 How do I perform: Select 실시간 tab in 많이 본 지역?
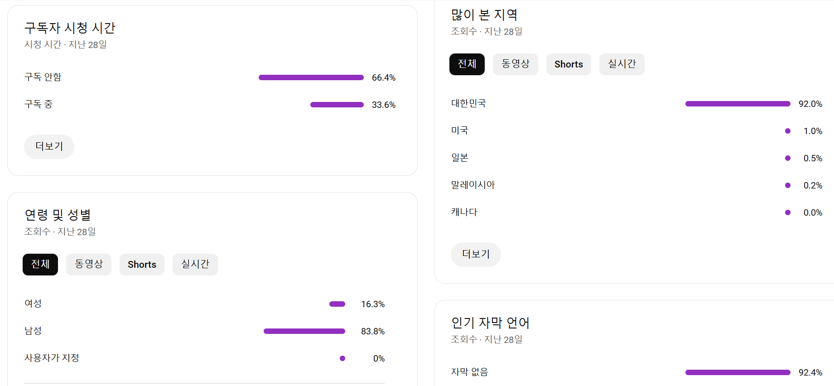click(x=622, y=64)
